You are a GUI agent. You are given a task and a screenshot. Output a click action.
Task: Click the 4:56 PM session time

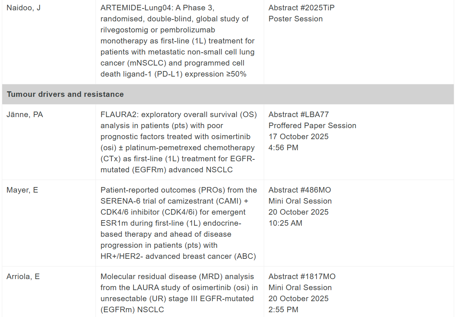pos(283,148)
